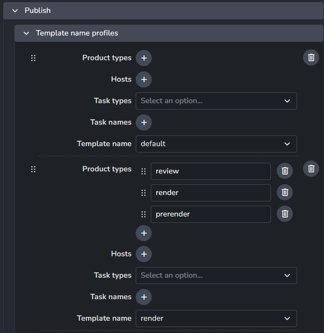Open the Template name dropdown showing render
324x333 pixels.
click(x=216, y=318)
